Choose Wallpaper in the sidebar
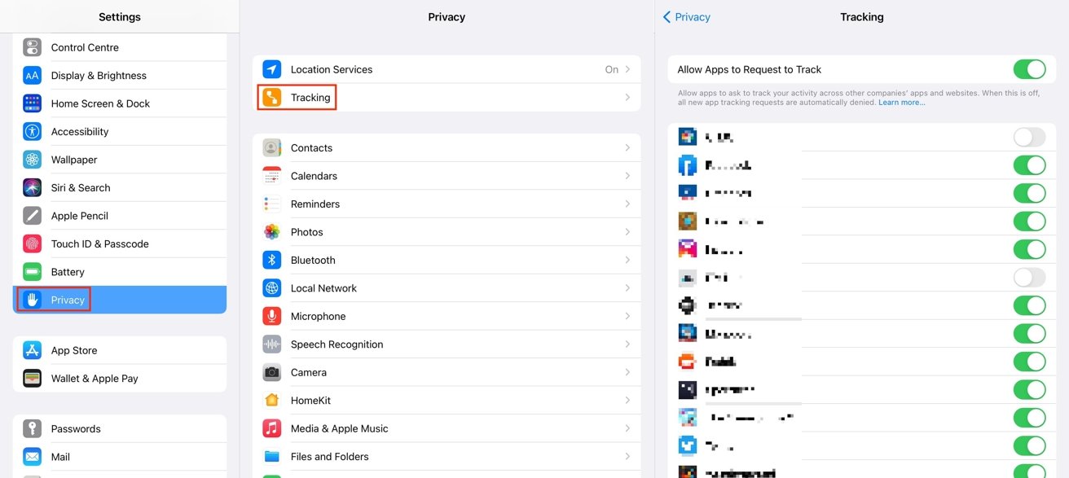 pos(120,160)
